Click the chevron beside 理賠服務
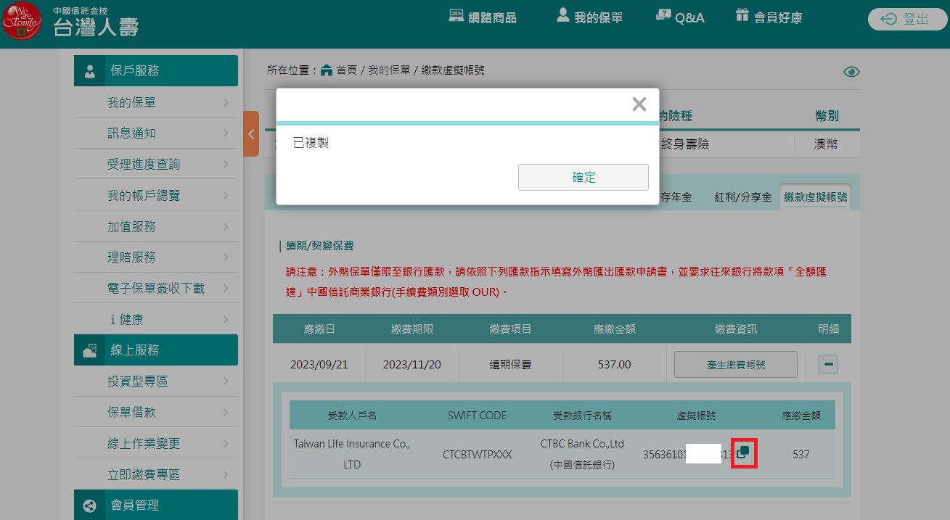This screenshot has height=520, width=950. point(226,257)
